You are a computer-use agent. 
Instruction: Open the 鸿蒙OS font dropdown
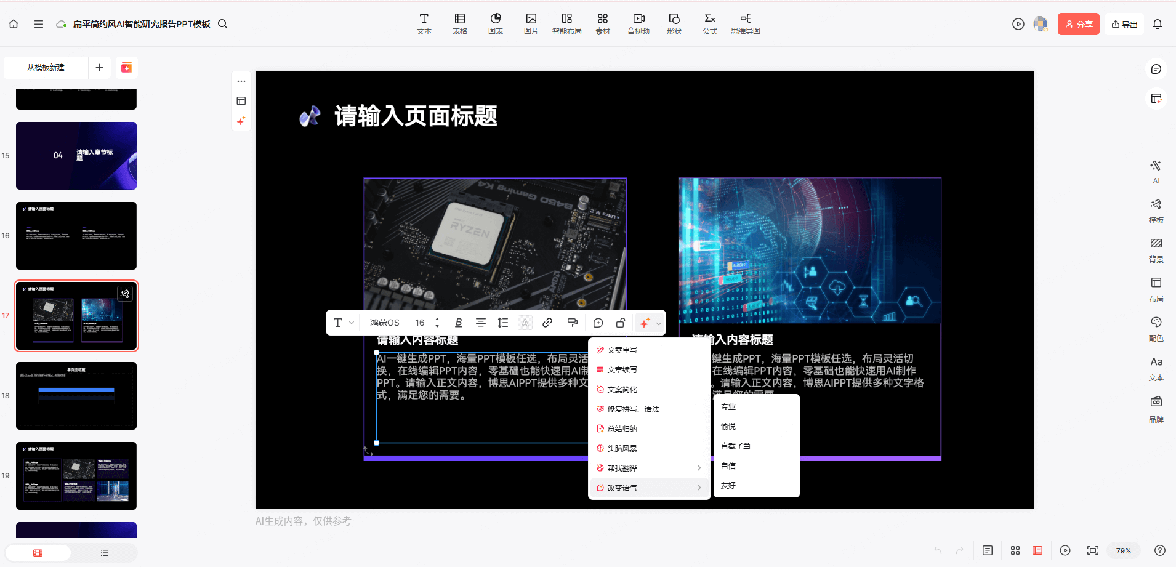pos(384,322)
